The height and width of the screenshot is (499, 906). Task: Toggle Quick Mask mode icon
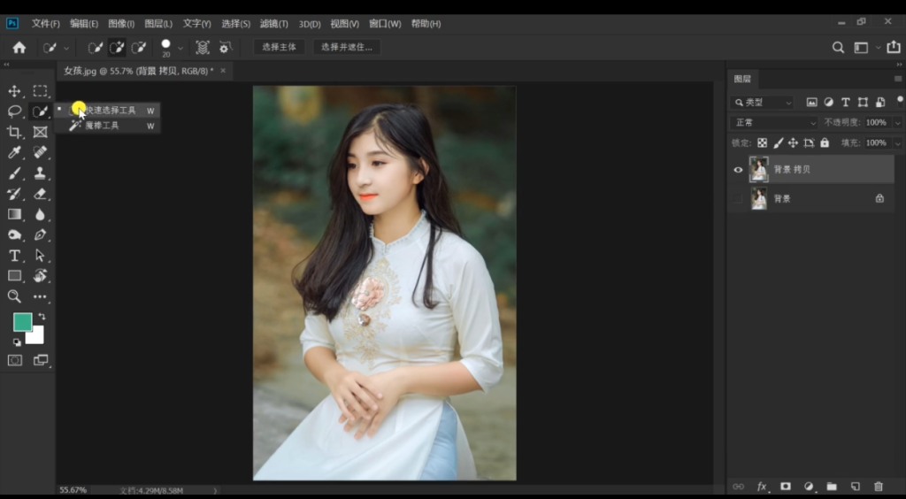(14, 360)
